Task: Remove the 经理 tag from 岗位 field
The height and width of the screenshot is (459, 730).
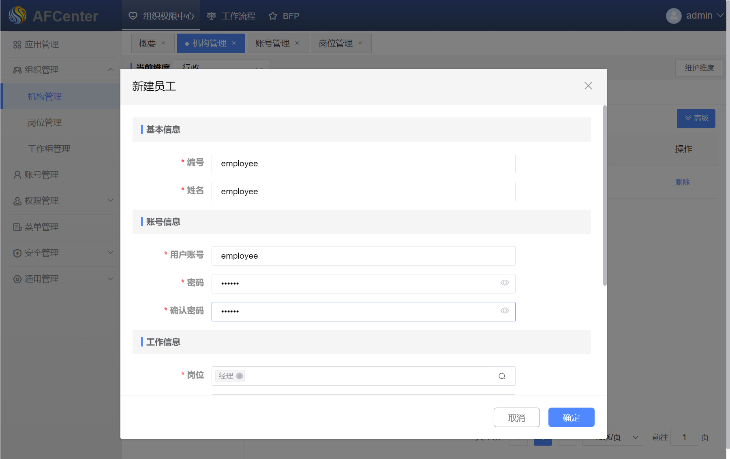Action: tap(240, 376)
